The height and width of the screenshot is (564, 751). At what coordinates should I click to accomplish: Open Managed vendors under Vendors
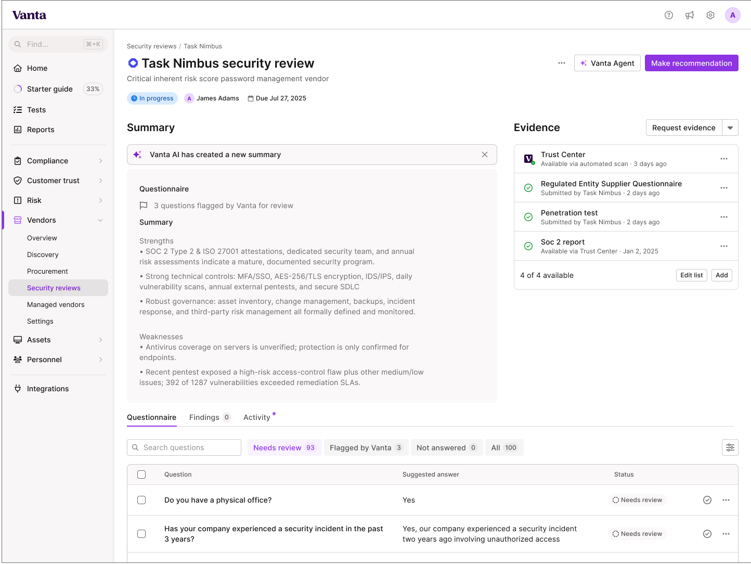click(58, 304)
